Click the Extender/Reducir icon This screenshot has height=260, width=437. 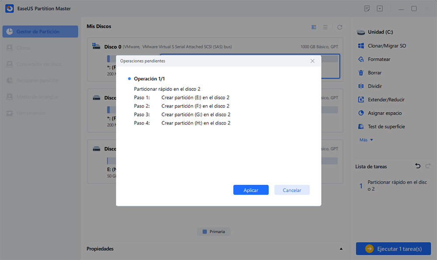tap(361, 99)
